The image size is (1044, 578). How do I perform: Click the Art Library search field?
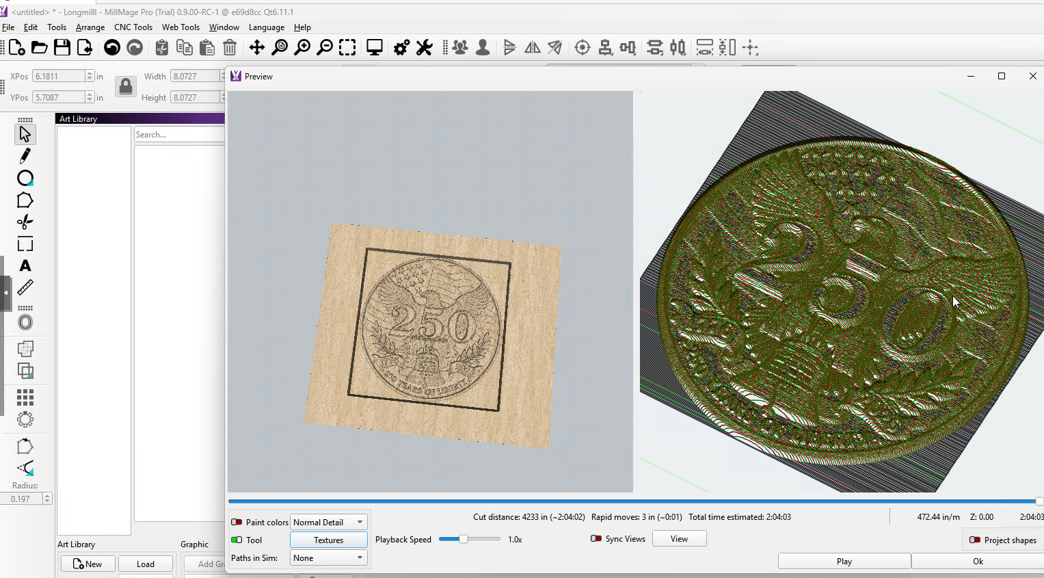[179, 135]
